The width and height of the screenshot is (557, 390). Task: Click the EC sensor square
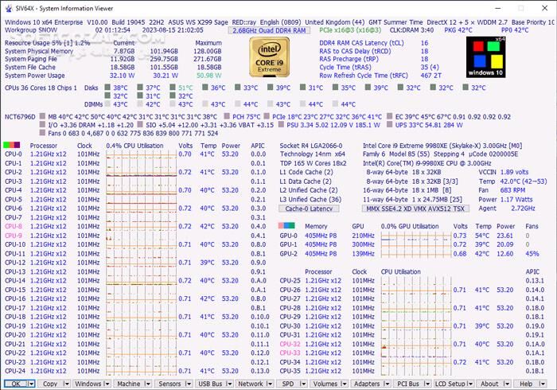click(x=390, y=116)
